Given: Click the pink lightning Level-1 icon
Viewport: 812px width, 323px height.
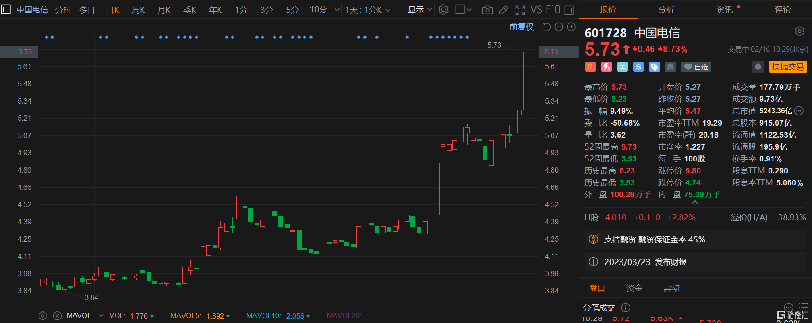Looking at the screenshot, I should pyautogui.click(x=606, y=67).
